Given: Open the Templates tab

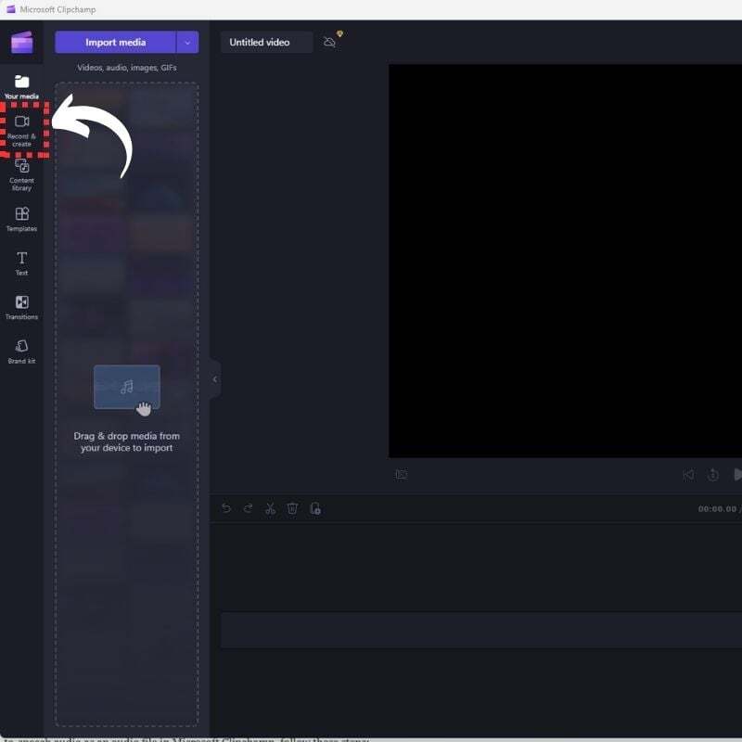Looking at the screenshot, I should coord(21,219).
